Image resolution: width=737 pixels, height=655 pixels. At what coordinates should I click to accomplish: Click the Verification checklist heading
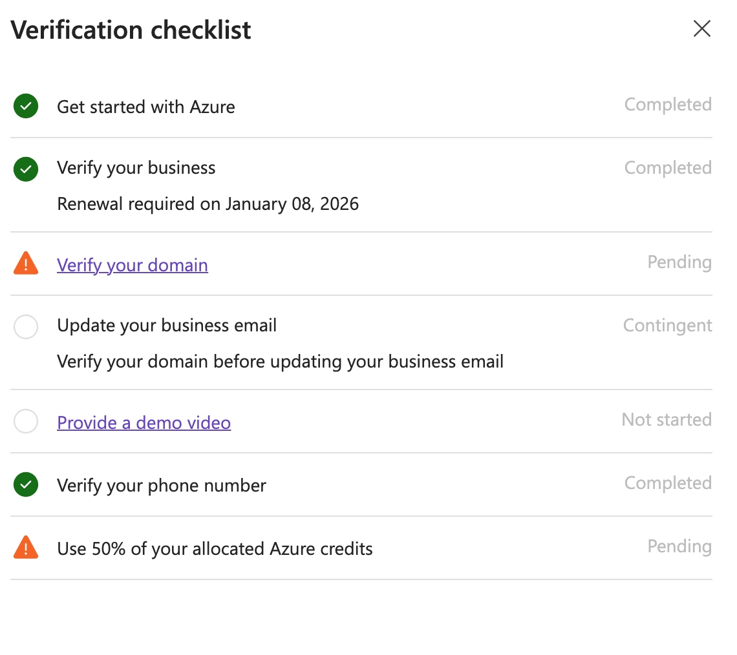(x=131, y=30)
